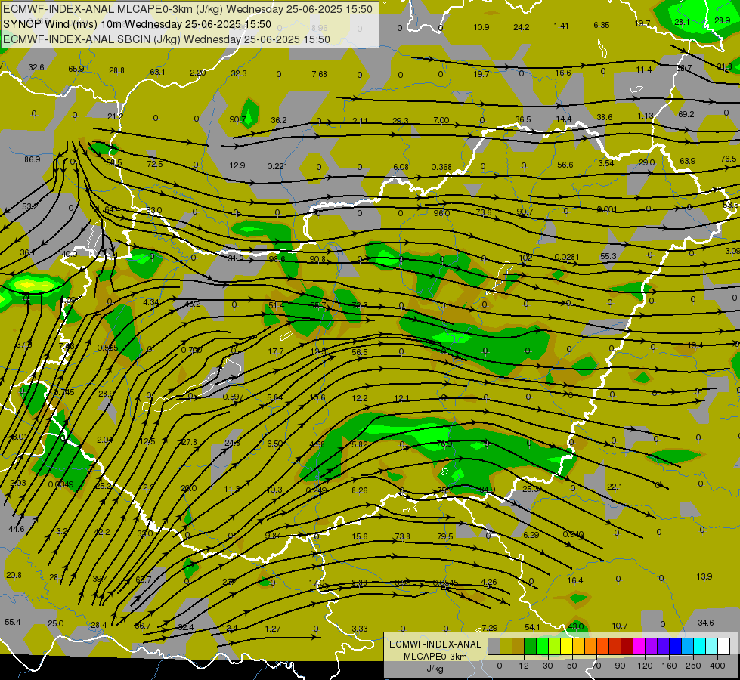The height and width of the screenshot is (680, 740).
Task: Click the map value '6.50'
Action: coord(274,444)
